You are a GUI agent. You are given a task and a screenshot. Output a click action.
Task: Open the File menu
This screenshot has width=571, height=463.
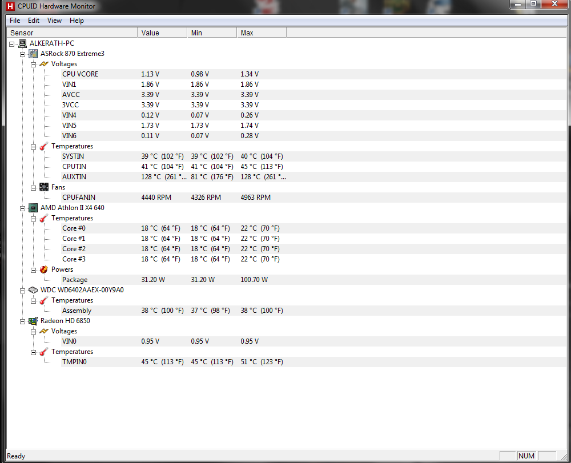click(x=15, y=21)
